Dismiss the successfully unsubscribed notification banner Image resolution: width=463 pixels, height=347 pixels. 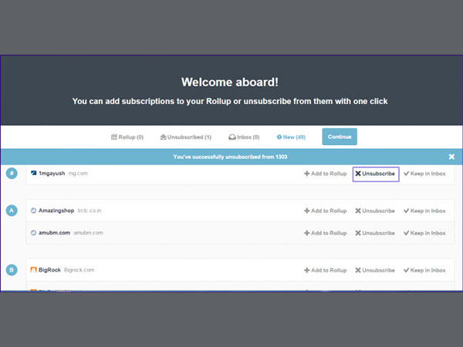451,157
